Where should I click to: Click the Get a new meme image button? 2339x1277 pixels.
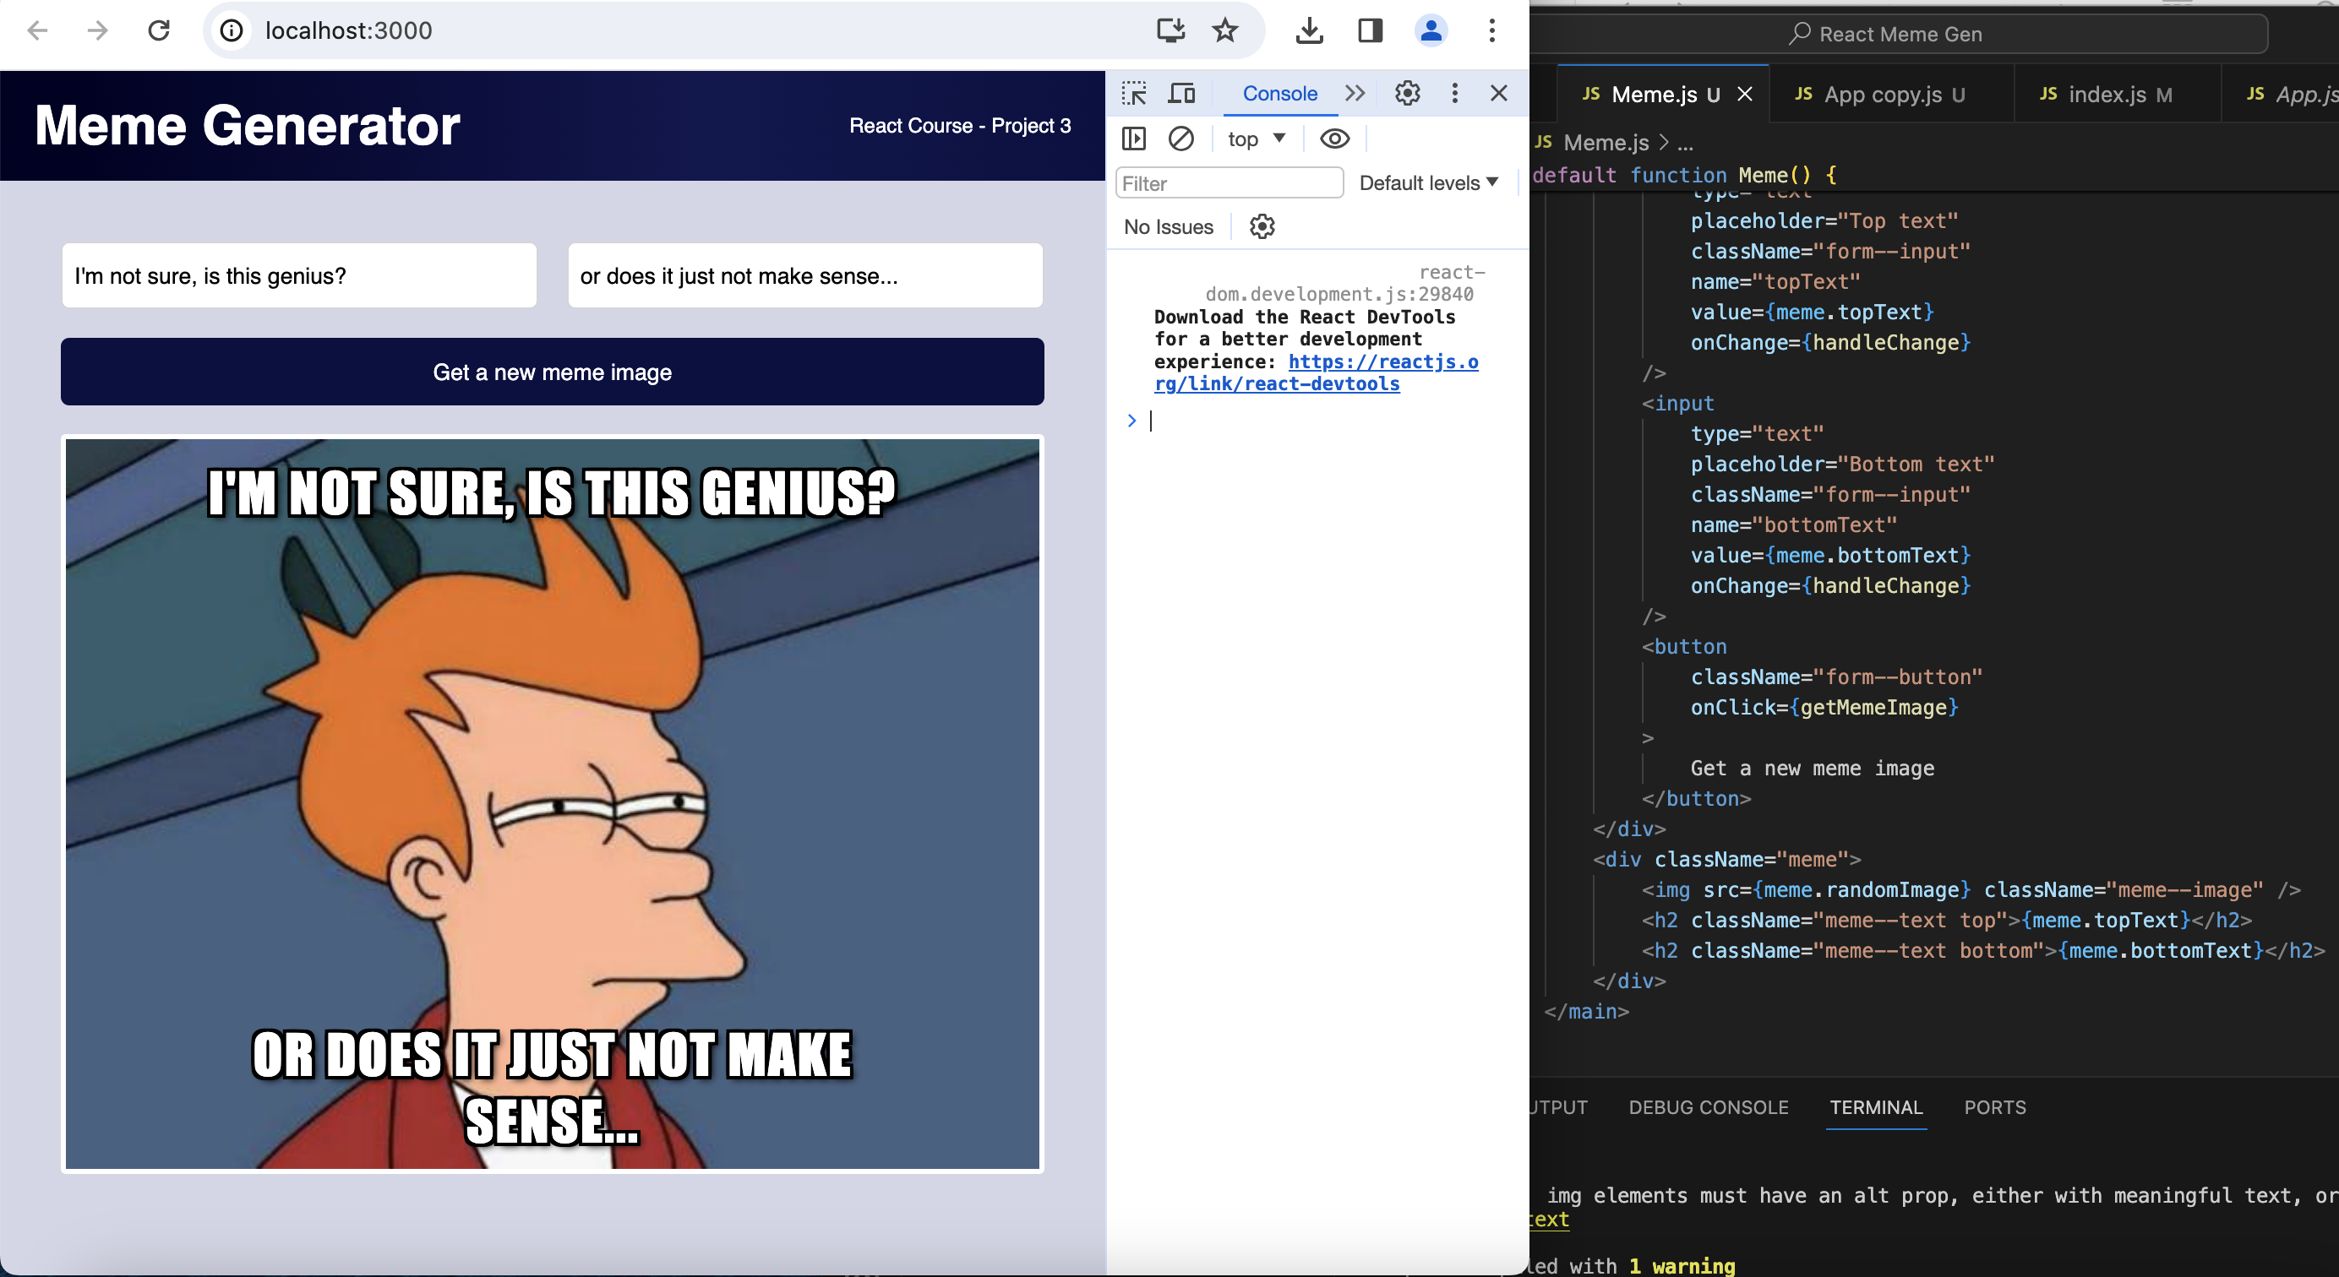552,372
